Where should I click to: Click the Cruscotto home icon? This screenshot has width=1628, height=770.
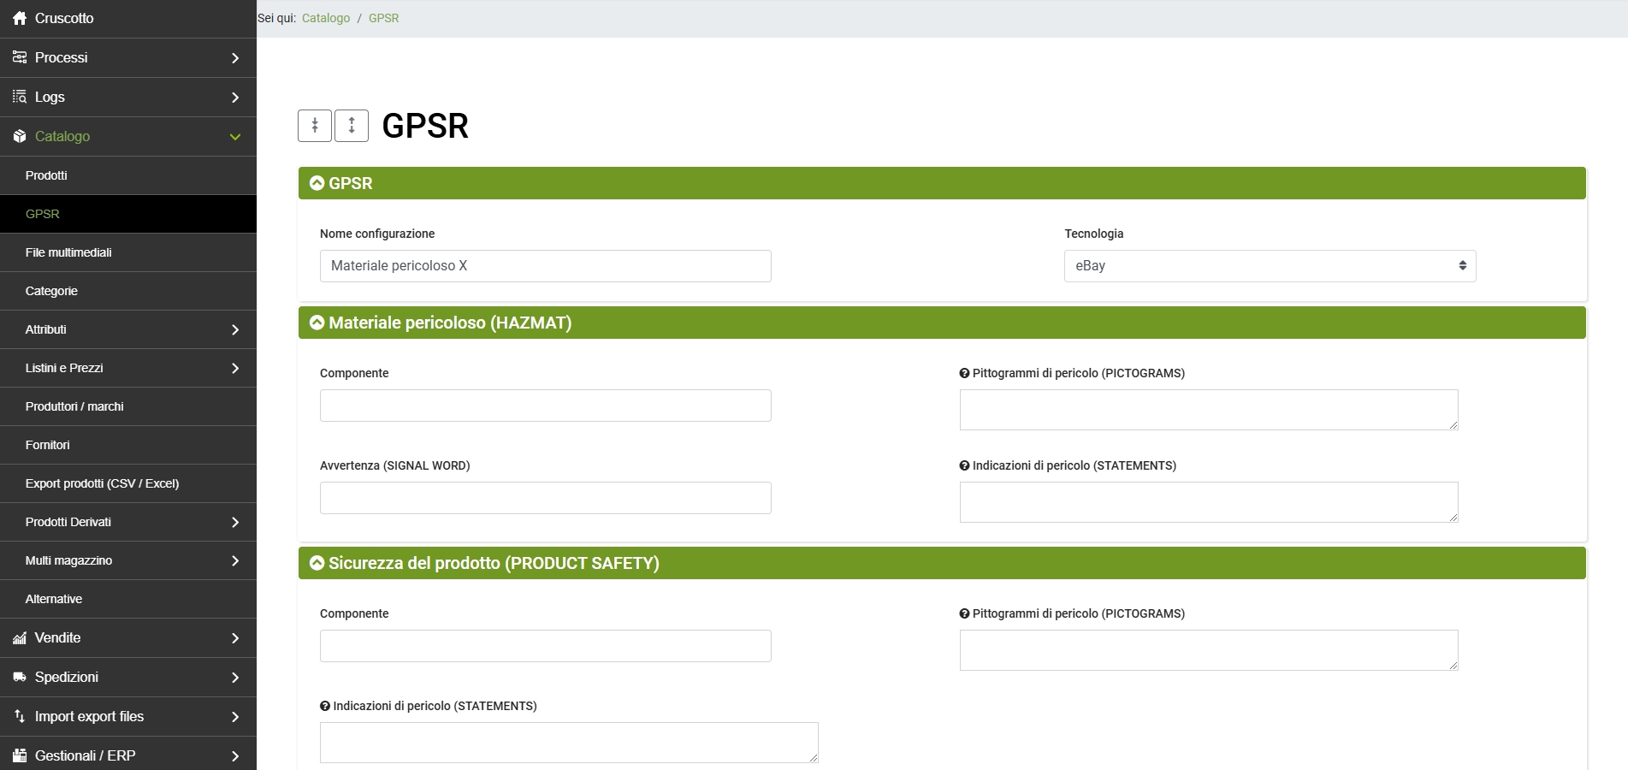pos(20,18)
